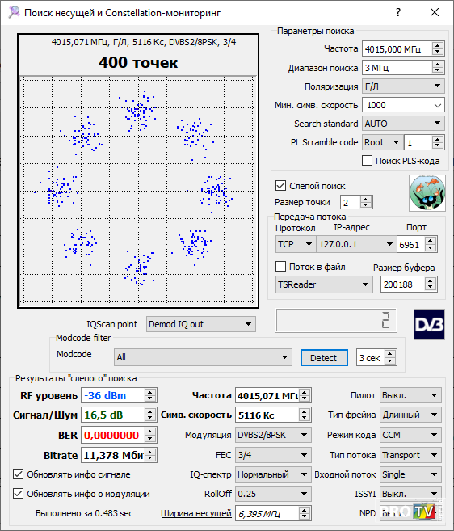Screen dimensions: 454x531
Task: Increase the Размер точки stepper value
Action: coord(365,200)
